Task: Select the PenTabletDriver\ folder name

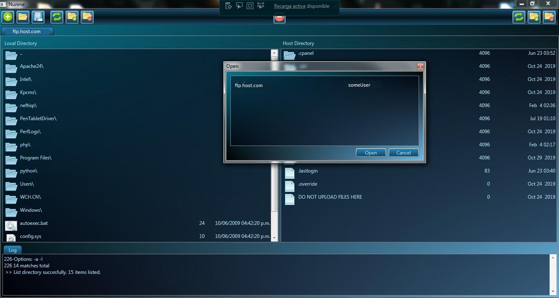Action: pyautogui.click(x=38, y=118)
